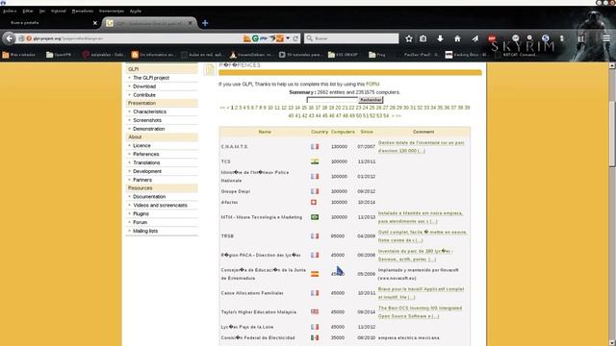
Task: Open the Marcadores menu
Action: tap(83, 11)
